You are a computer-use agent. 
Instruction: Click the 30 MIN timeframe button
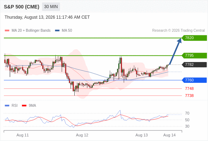pos(51,7)
